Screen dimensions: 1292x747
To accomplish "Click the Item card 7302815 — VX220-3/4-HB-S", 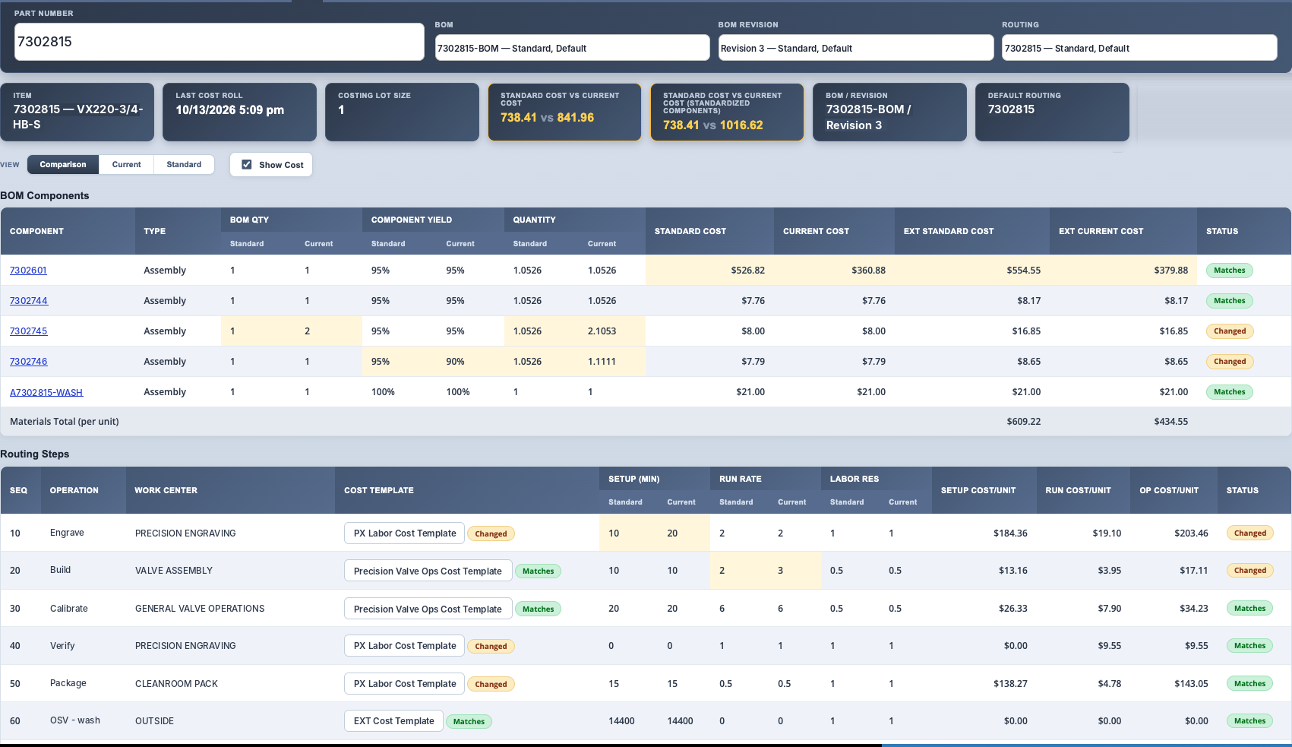I will point(77,112).
